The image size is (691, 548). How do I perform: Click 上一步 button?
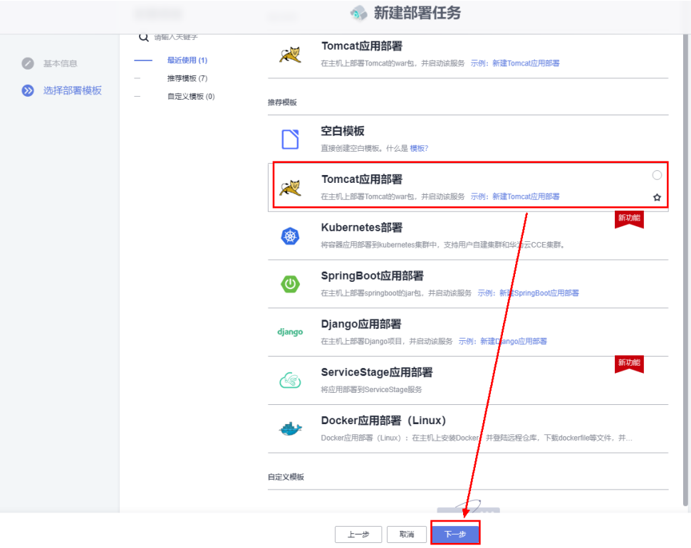358,534
